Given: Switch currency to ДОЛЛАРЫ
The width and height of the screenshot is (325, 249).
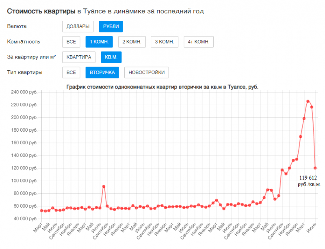Looking at the screenshot, I should (78, 26).
